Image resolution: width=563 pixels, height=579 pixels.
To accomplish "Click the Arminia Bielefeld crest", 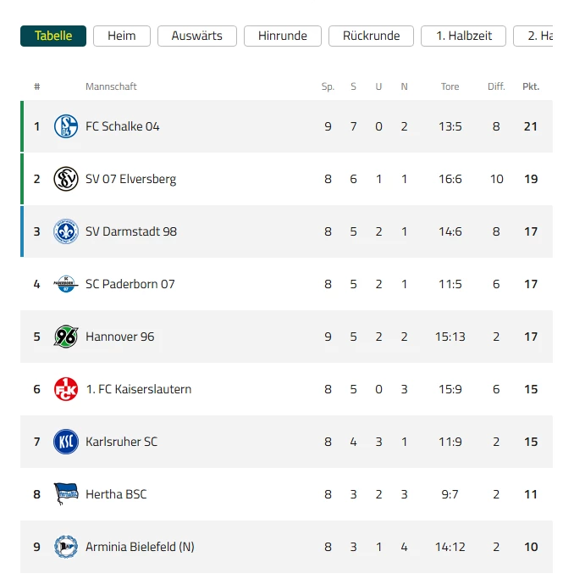I will [66, 547].
